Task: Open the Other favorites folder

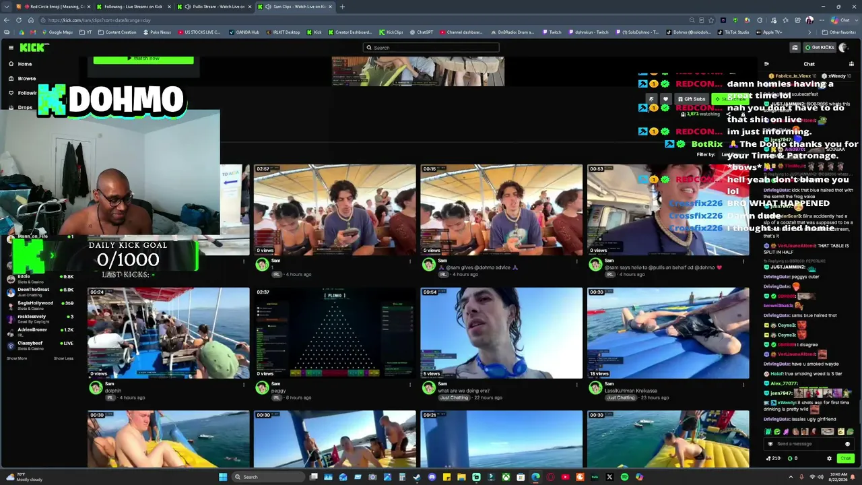Action: click(839, 32)
